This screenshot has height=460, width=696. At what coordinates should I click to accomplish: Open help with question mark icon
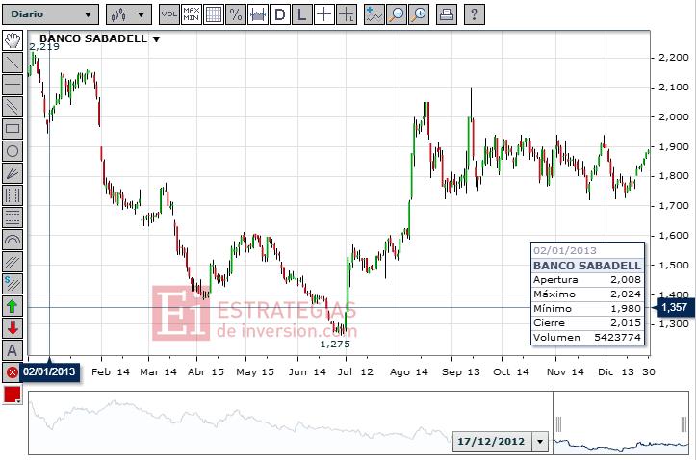[474, 14]
